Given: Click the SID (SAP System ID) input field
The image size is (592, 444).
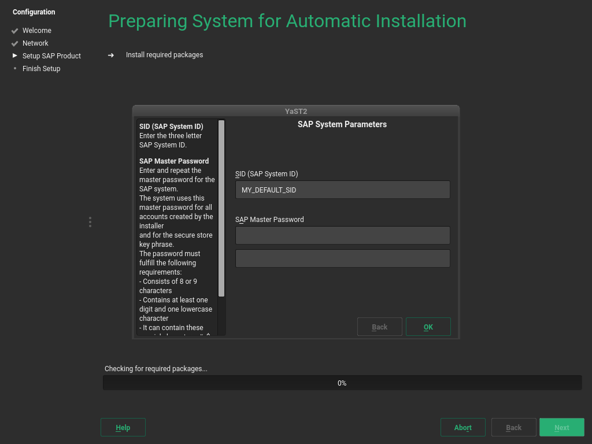Looking at the screenshot, I should click(342, 189).
